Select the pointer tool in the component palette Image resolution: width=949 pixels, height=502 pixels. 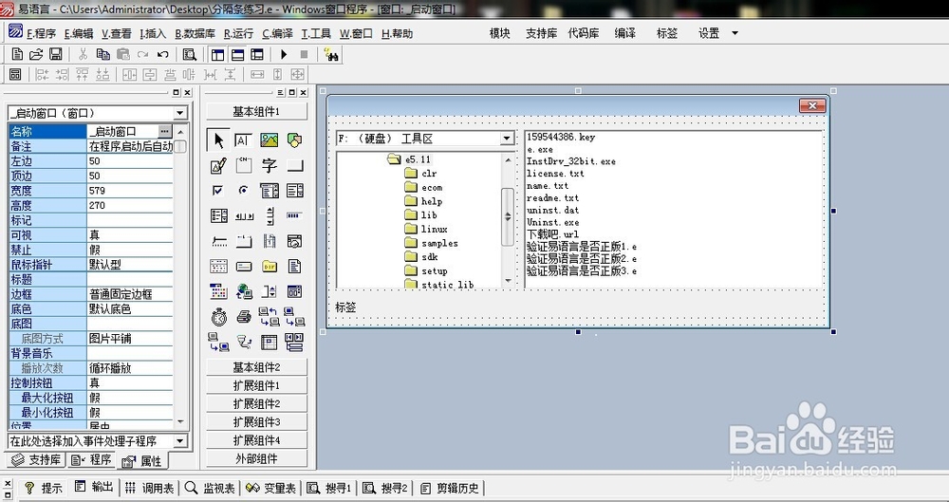tap(218, 140)
